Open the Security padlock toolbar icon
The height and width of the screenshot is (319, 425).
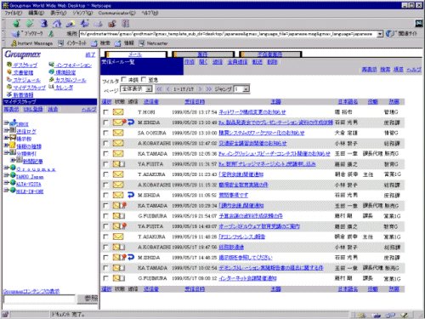112,24
